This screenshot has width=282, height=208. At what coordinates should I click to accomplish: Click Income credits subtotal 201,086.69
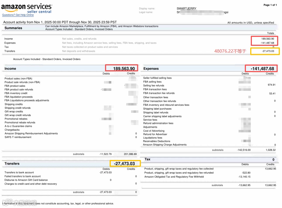(130, 154)
